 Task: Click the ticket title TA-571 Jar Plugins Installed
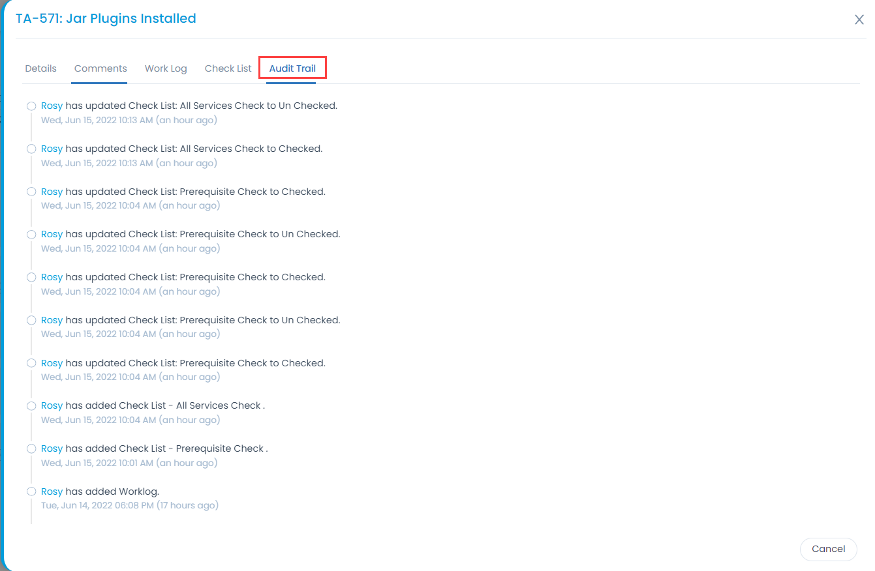coord(106,18)
